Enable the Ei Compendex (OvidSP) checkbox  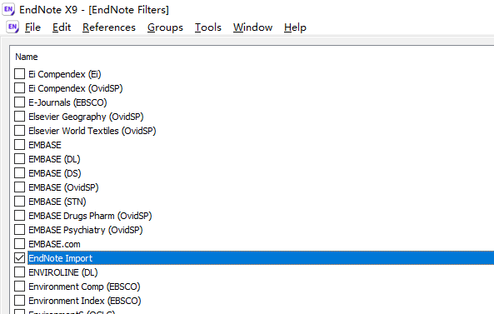click(19, 87)
